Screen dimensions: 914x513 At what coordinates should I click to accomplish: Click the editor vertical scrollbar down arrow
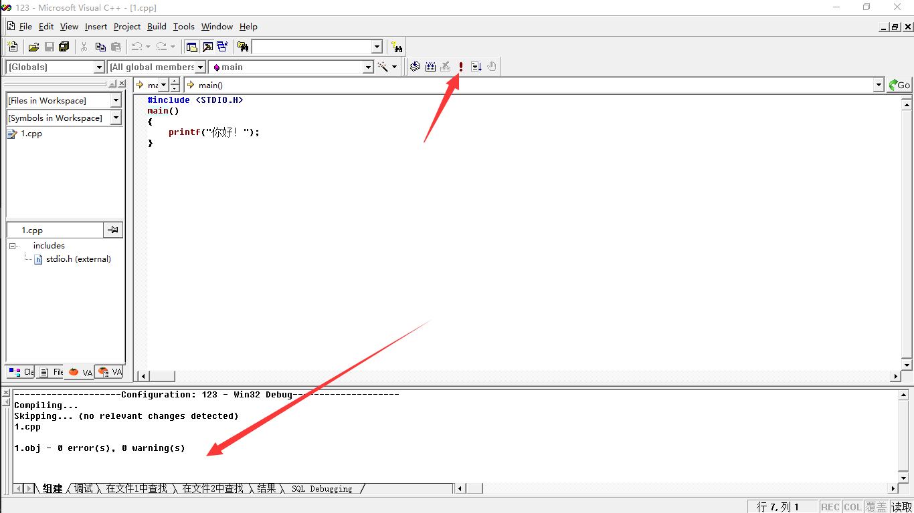tap(907, 365)
